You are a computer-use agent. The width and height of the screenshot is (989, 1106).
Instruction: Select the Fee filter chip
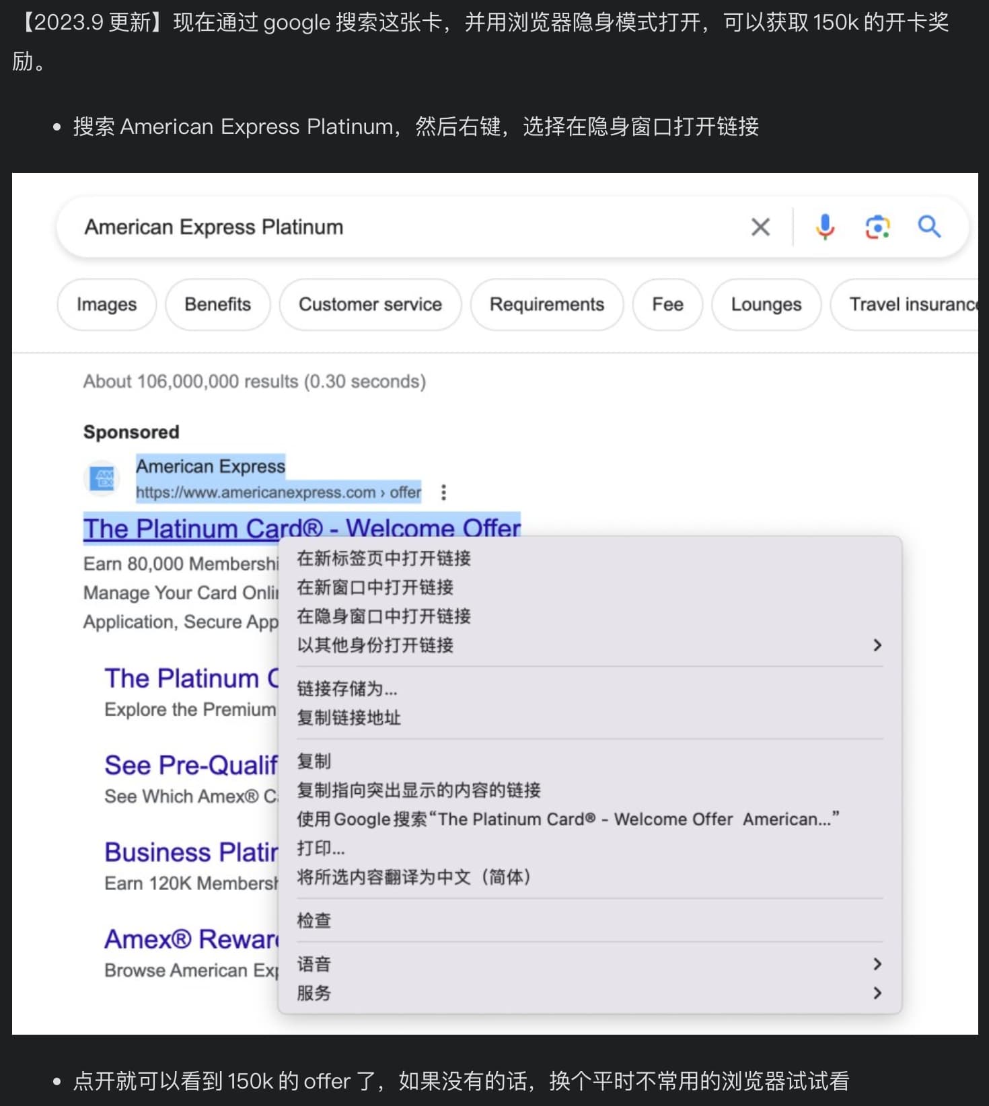[668, 305]
